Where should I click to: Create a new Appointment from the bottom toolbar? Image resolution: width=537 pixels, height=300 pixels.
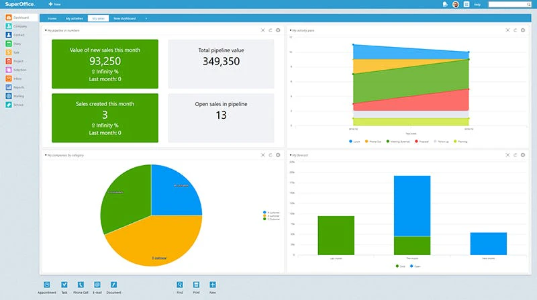coord(46,287)
